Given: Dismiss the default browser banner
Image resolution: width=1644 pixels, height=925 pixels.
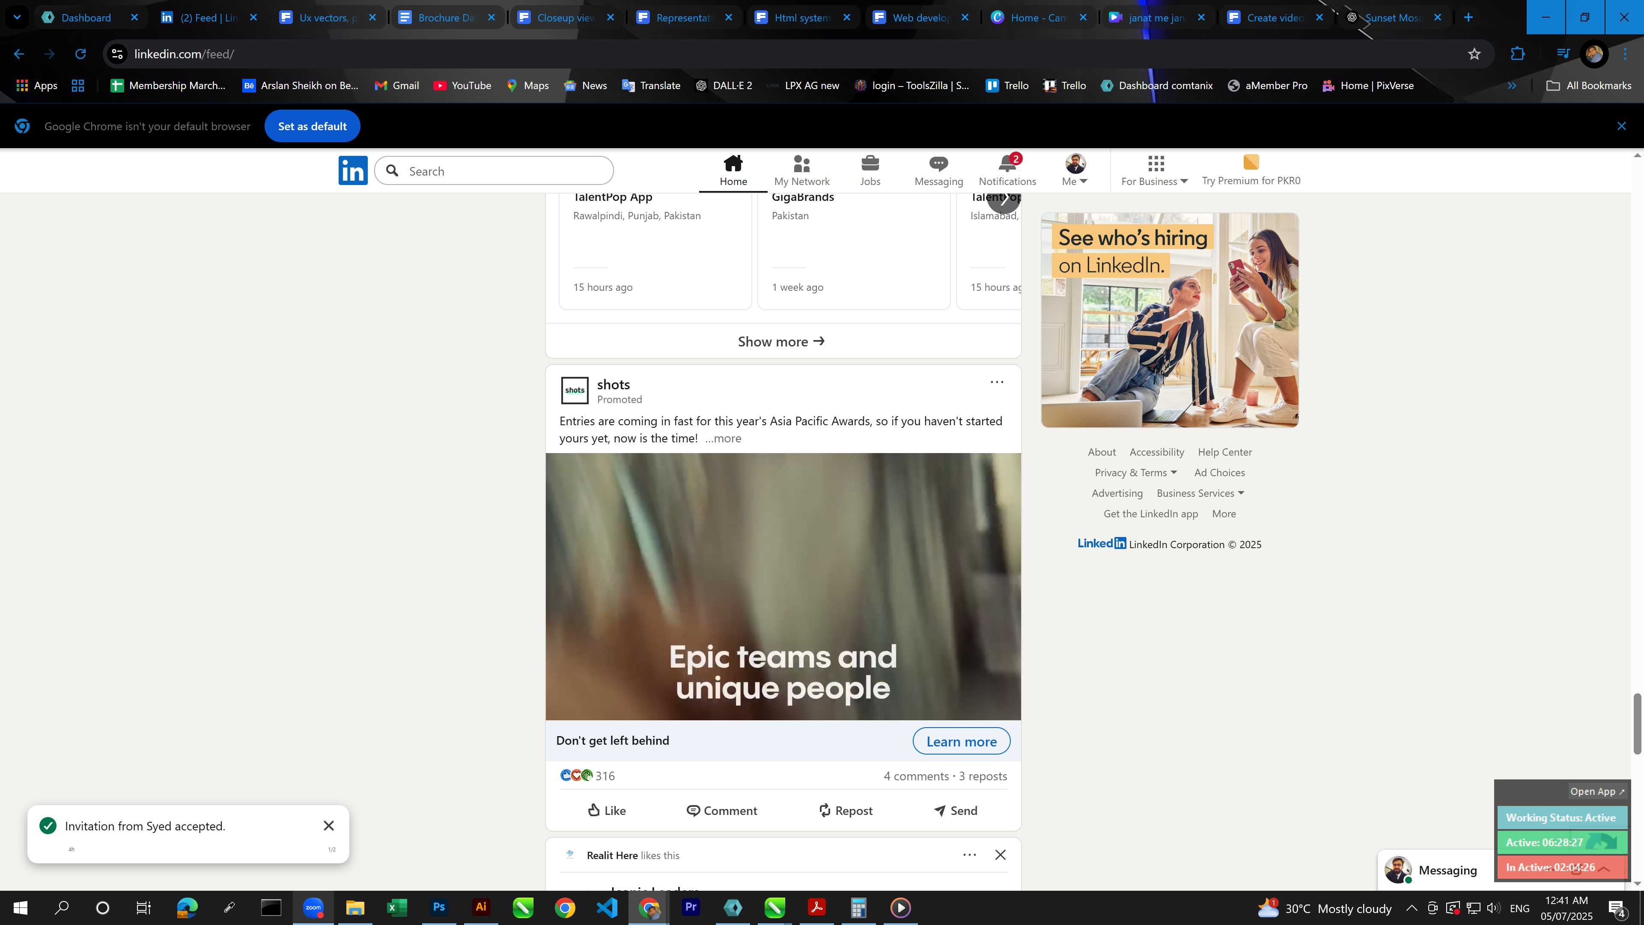Looking at the screenshot, I should tap(1621, 126).
